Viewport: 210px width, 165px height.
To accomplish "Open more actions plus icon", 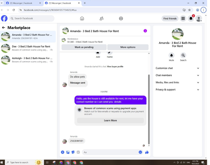I will click(63, 152).
